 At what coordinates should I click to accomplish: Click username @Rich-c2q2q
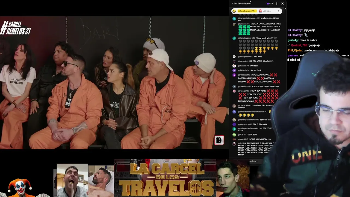click(x=244, y=71)
